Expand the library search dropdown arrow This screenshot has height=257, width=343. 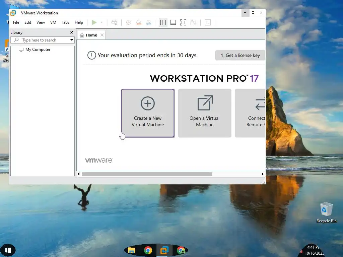72,40
